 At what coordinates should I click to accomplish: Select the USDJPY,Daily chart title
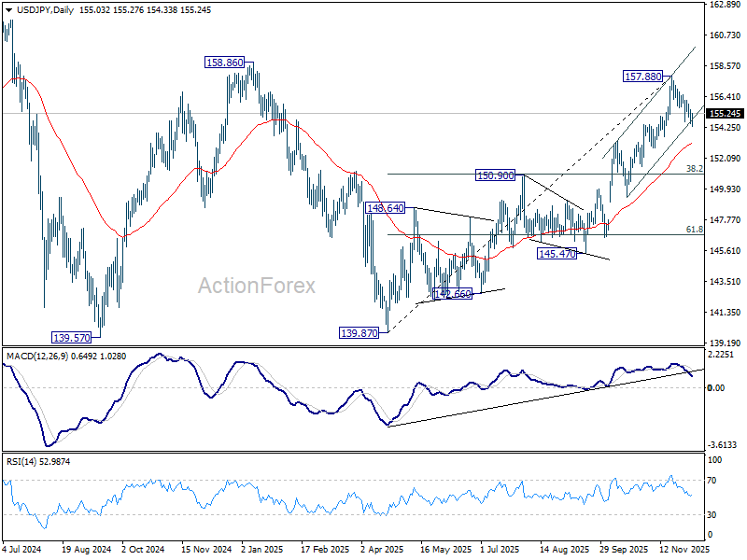45,10
